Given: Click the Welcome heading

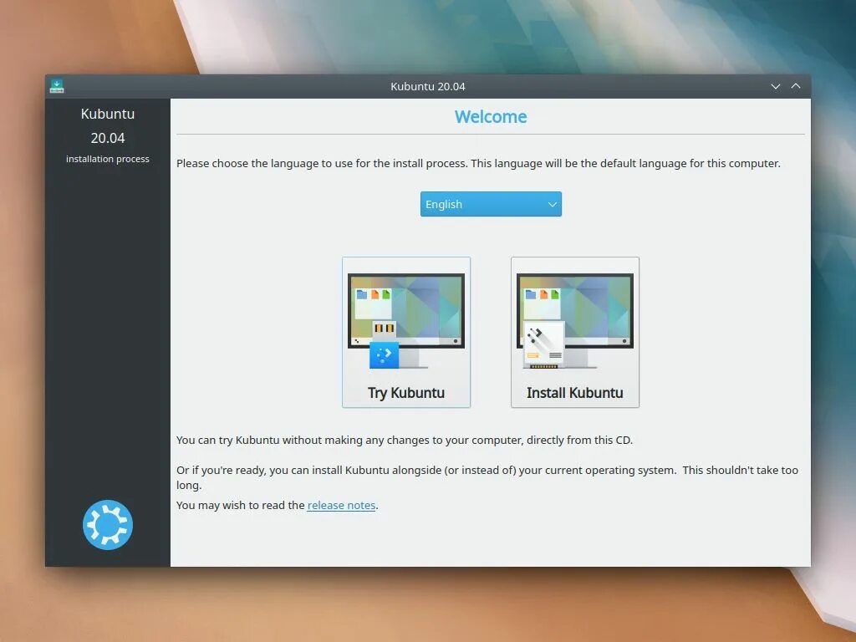Looking at the screenshot, I should [x=491, y=116].
